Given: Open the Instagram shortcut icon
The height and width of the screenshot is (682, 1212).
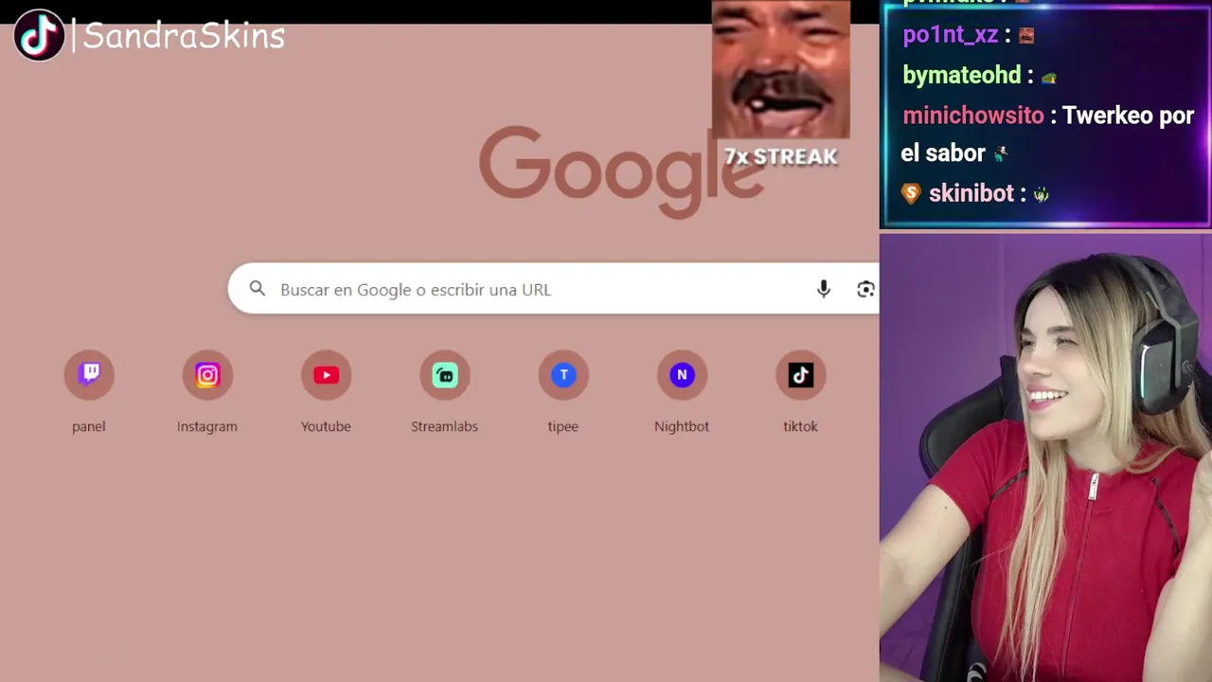Looking at the screenshot, I should point(207,375).
